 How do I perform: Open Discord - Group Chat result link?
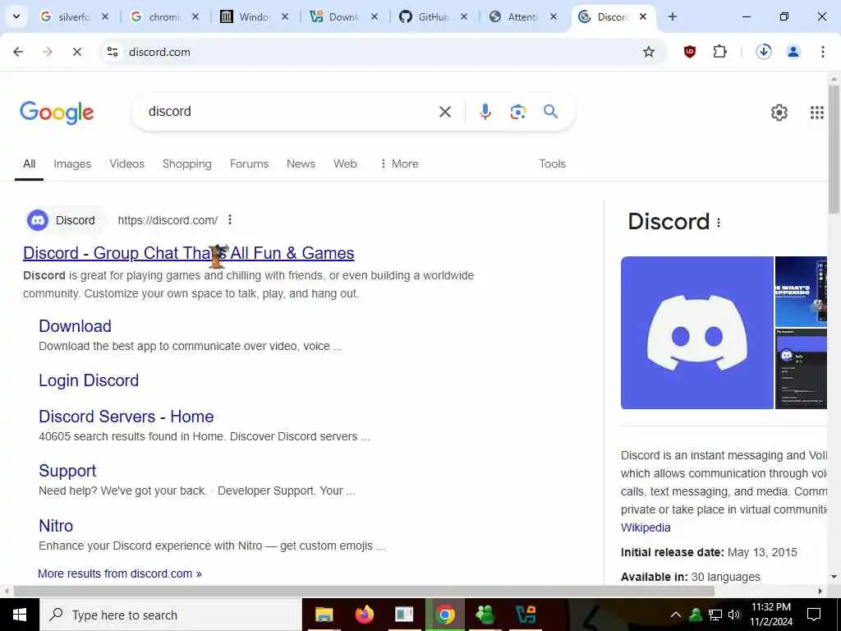[x=189, y=253]
